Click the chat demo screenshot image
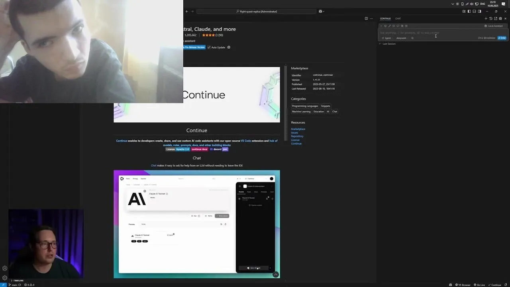The height and width of the screenshot is (287, 510). point(197,224)
